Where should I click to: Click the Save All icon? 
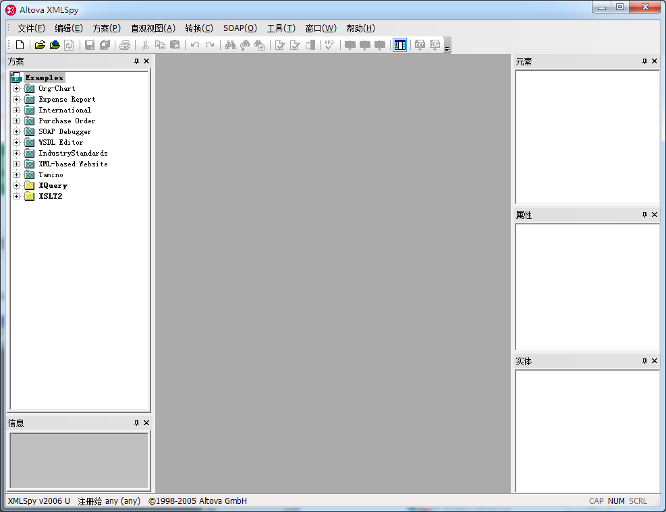click(x=105, y=45)
